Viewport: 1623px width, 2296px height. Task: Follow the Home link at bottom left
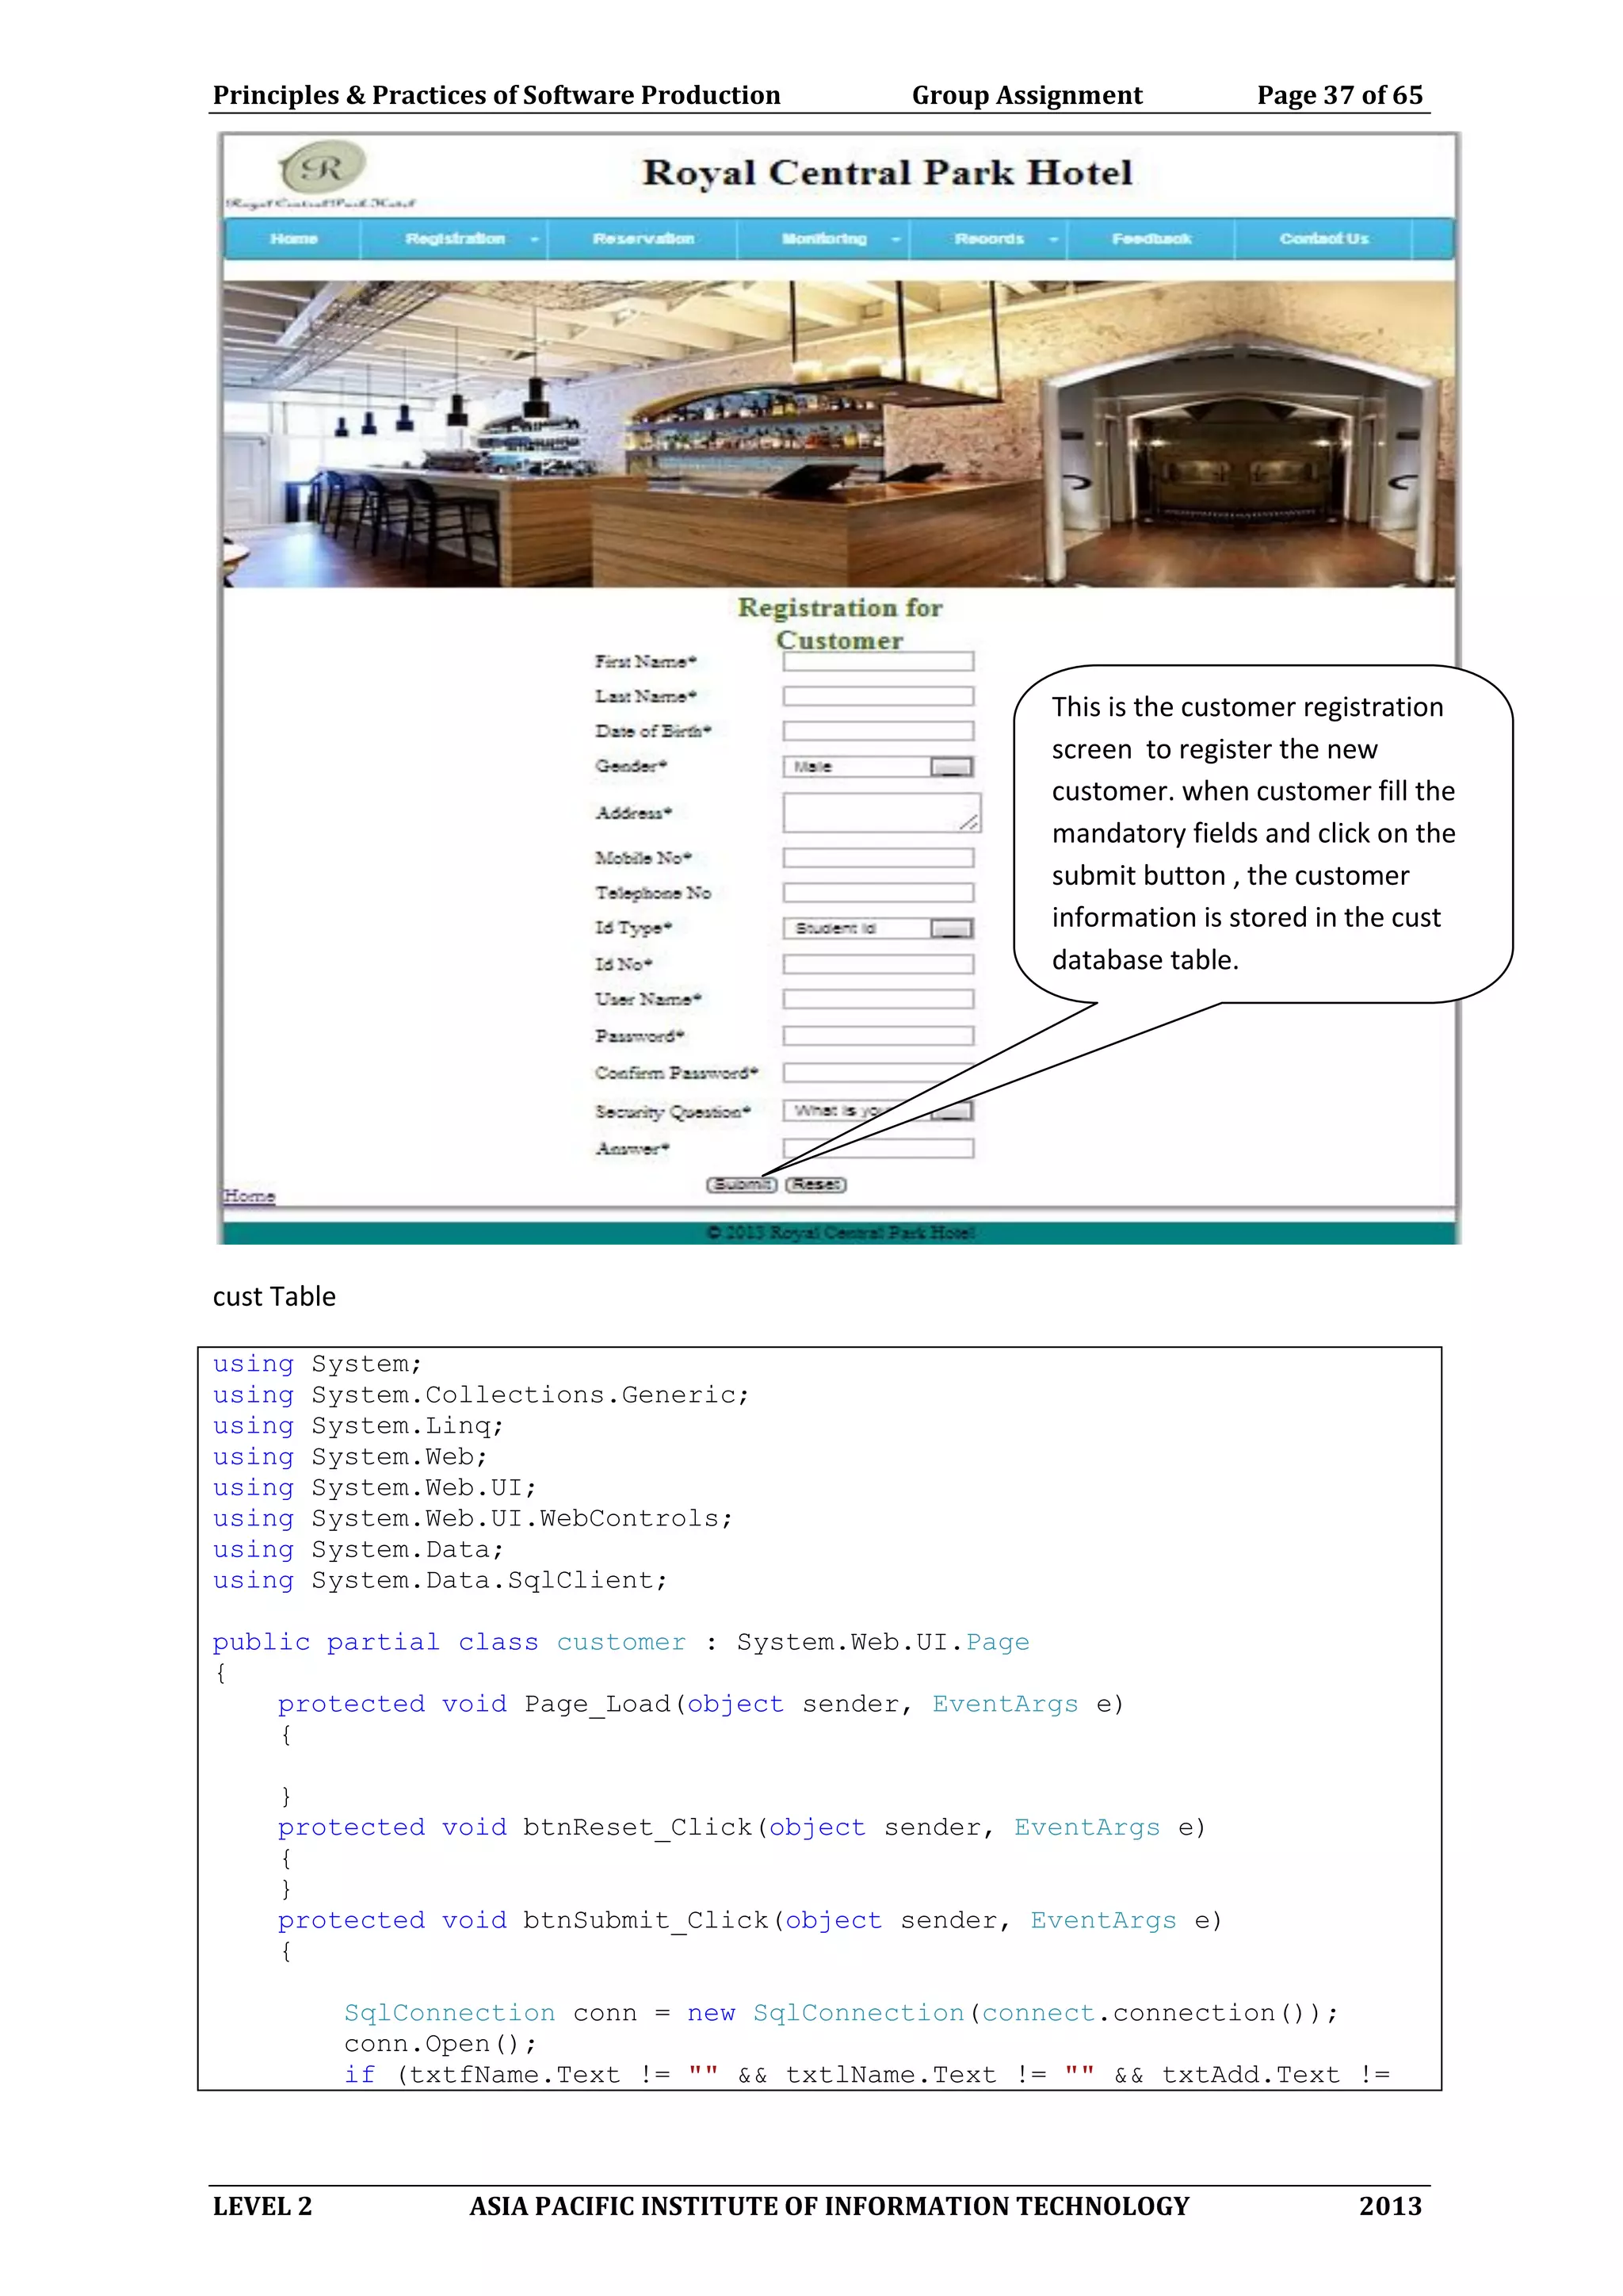point(249,1196)
